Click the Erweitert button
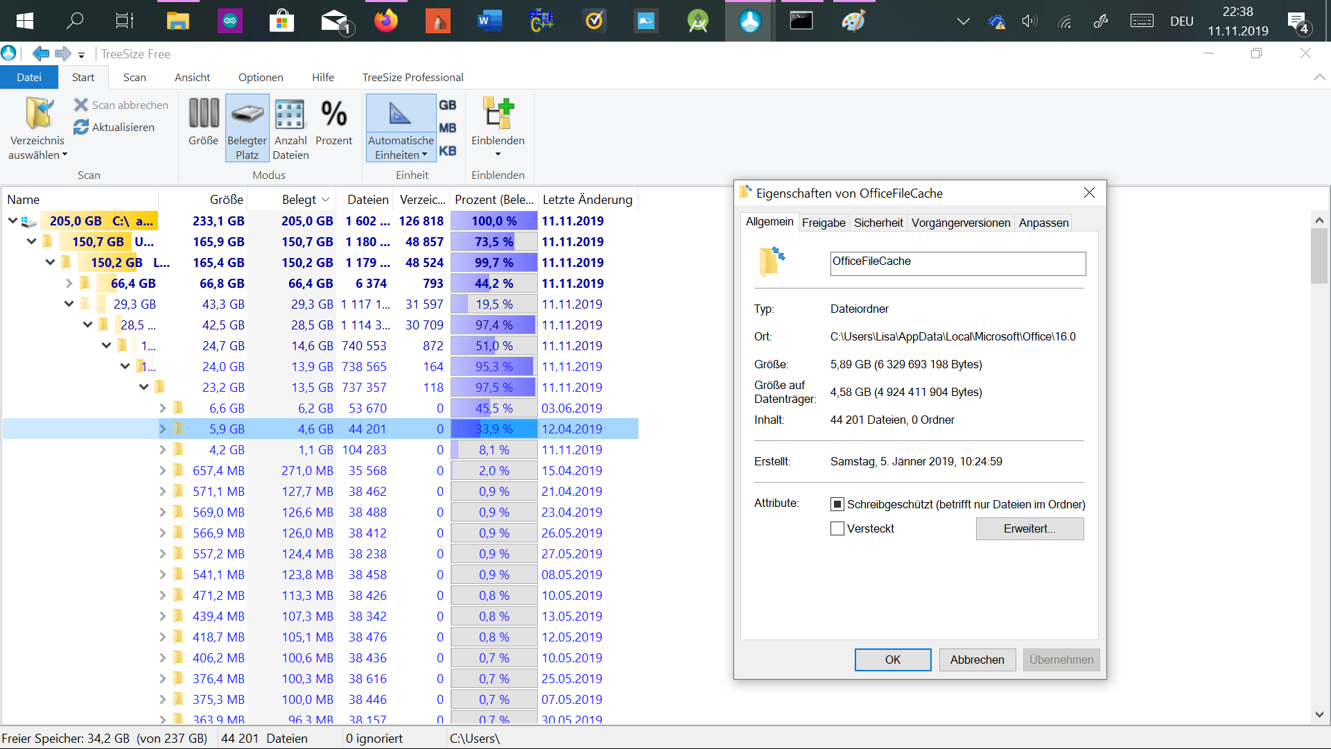 coord(1029,528)
